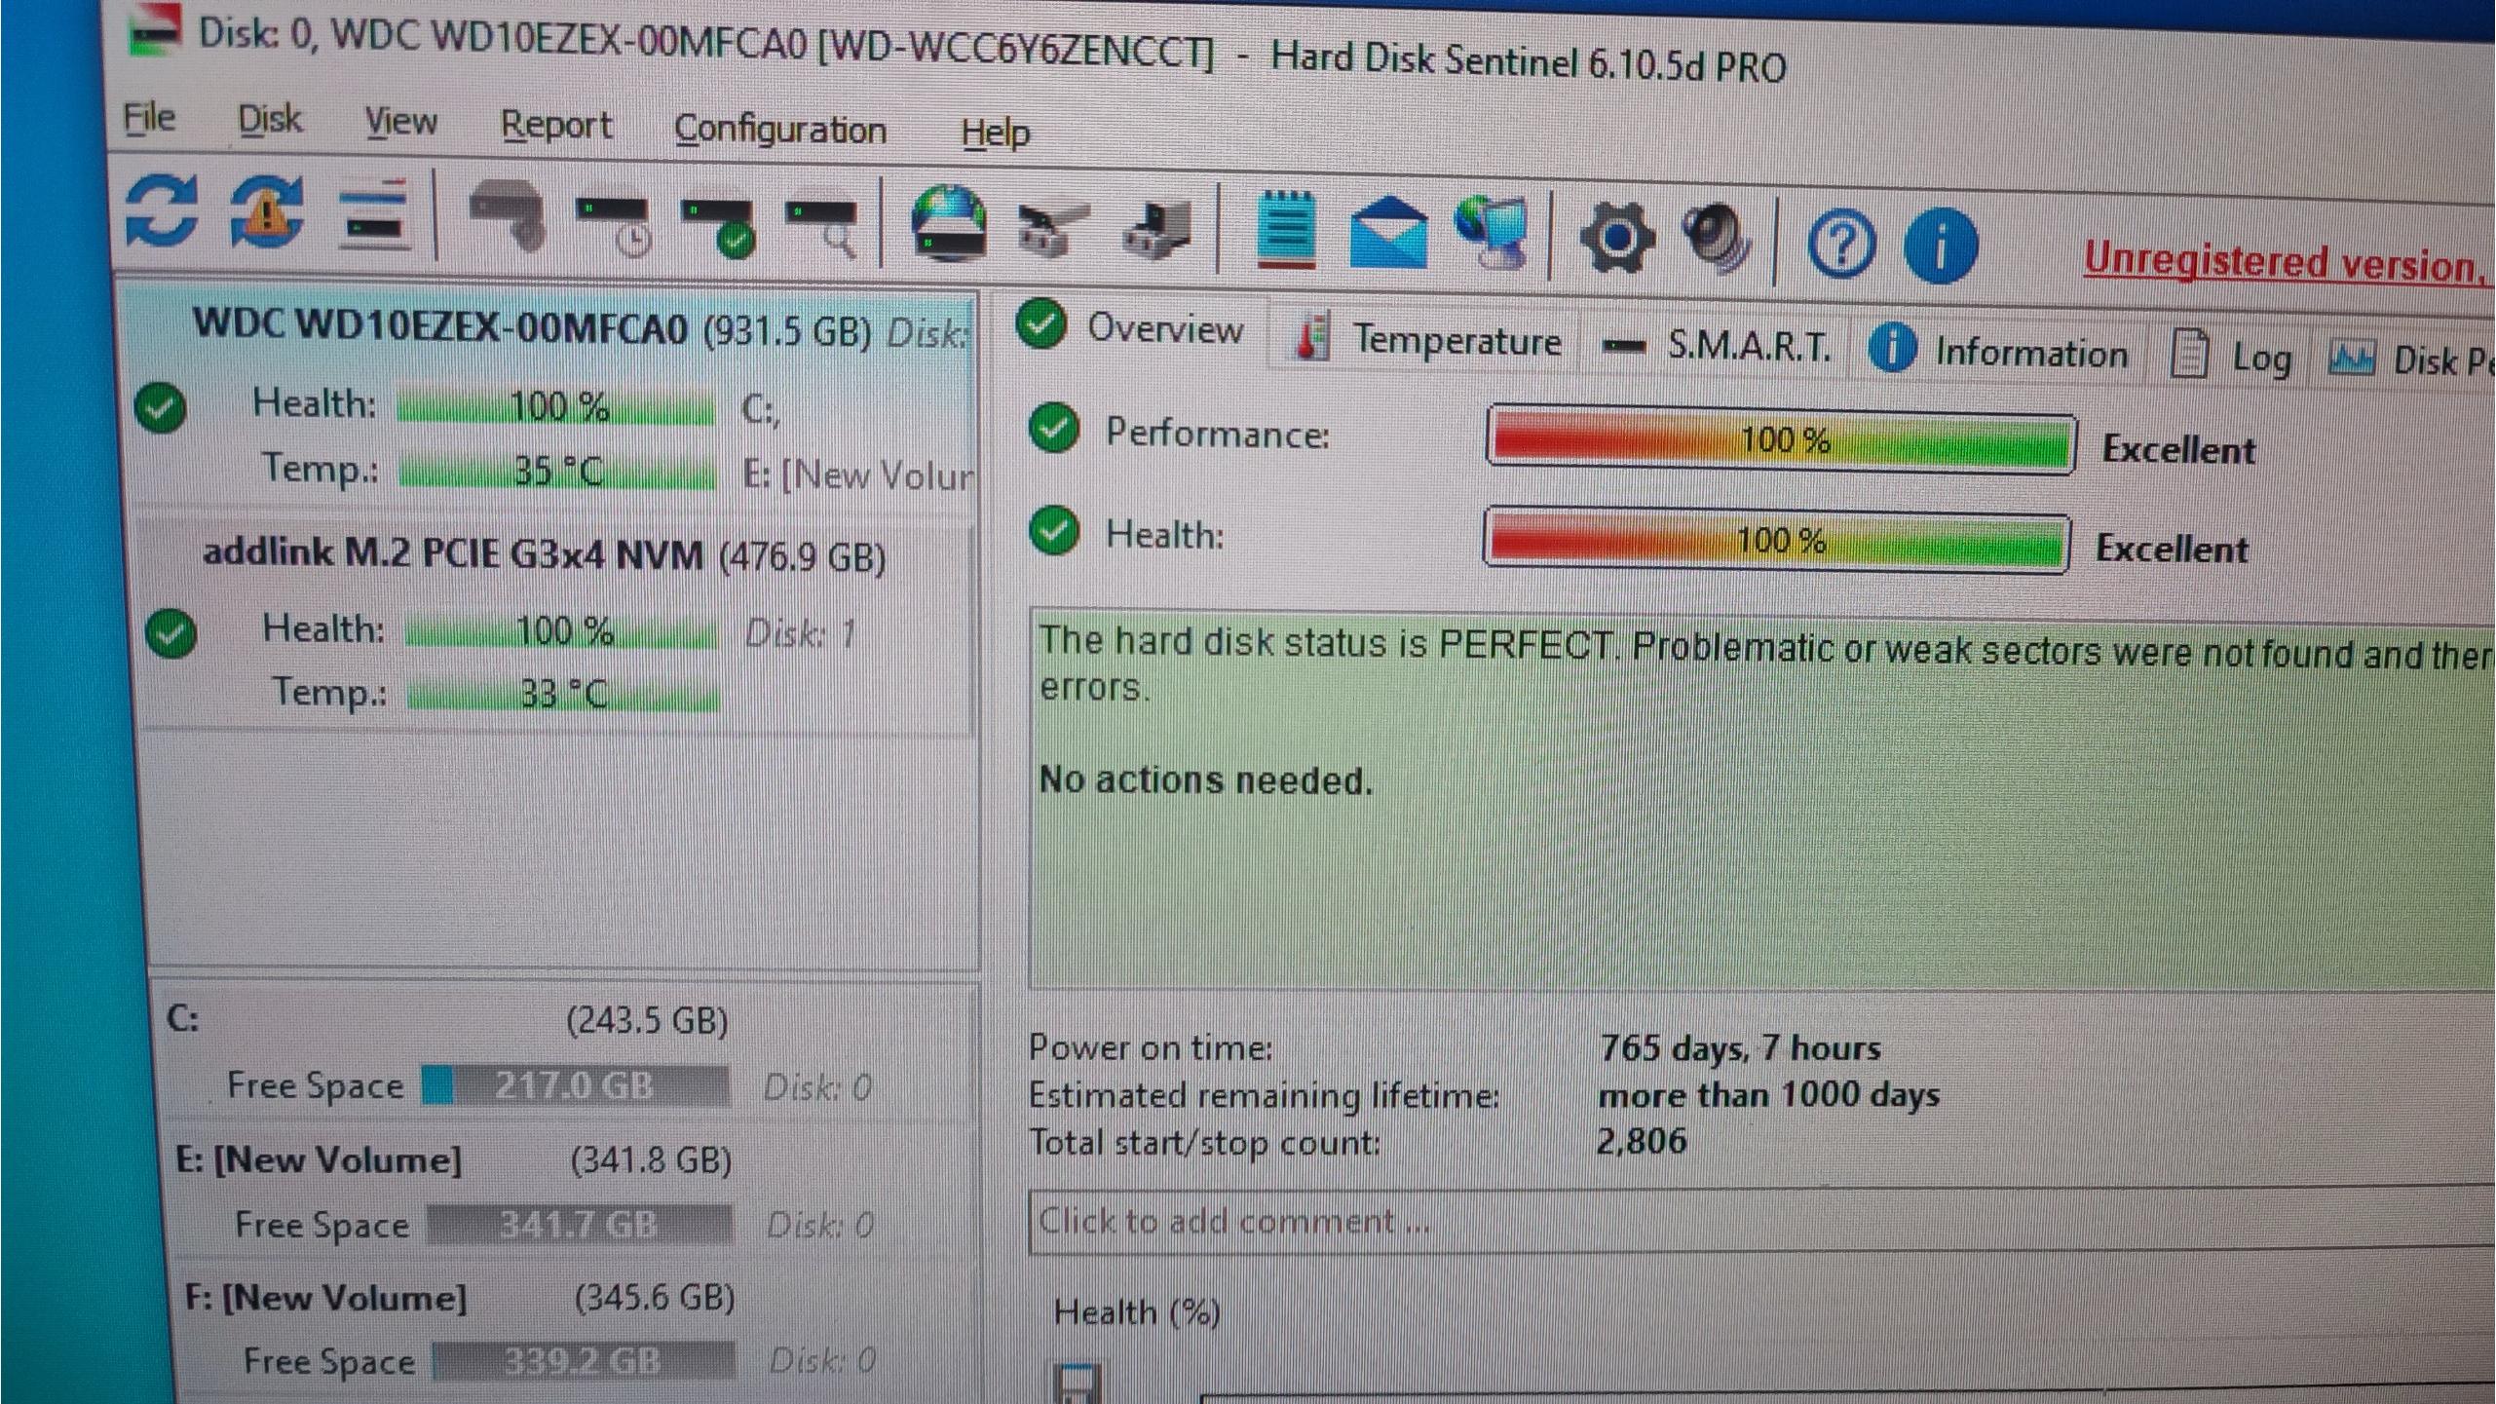2496x1404 pixels.
Task: Click the 341.7 GB free space value
Action: coord(578,1224)
